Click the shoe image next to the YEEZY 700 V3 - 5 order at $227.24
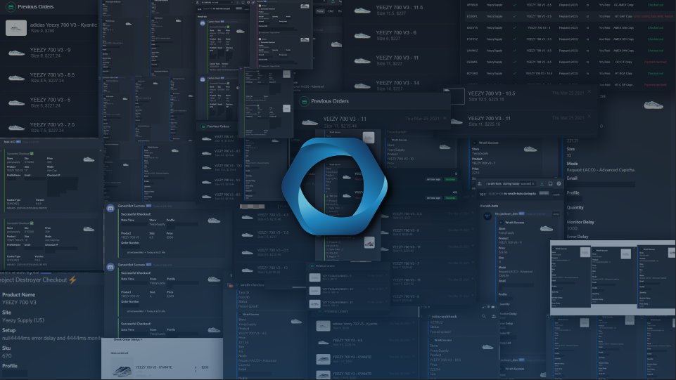Screen dimensions: 676x380 point(16,103)
